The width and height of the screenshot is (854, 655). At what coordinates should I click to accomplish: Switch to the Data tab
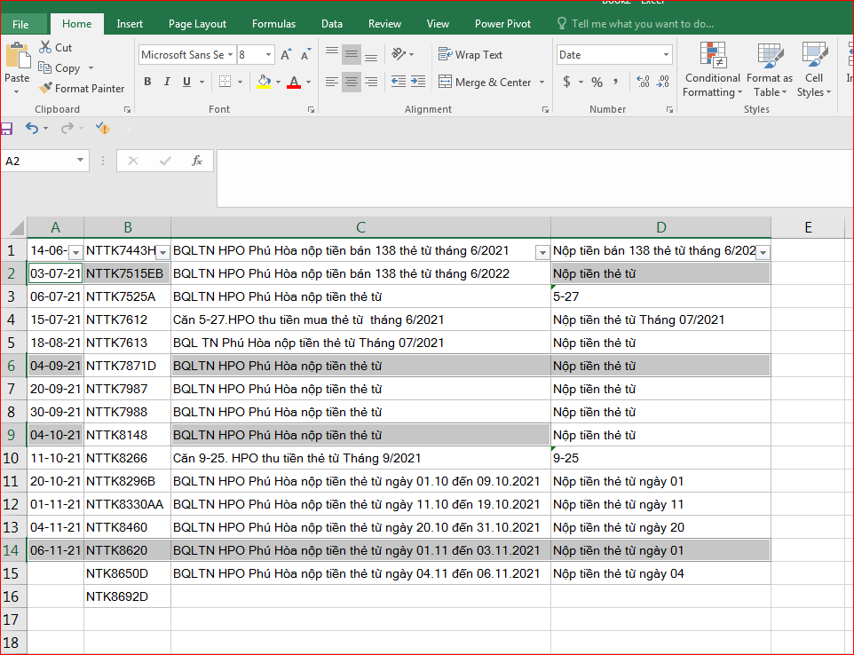tap(332, 24)
